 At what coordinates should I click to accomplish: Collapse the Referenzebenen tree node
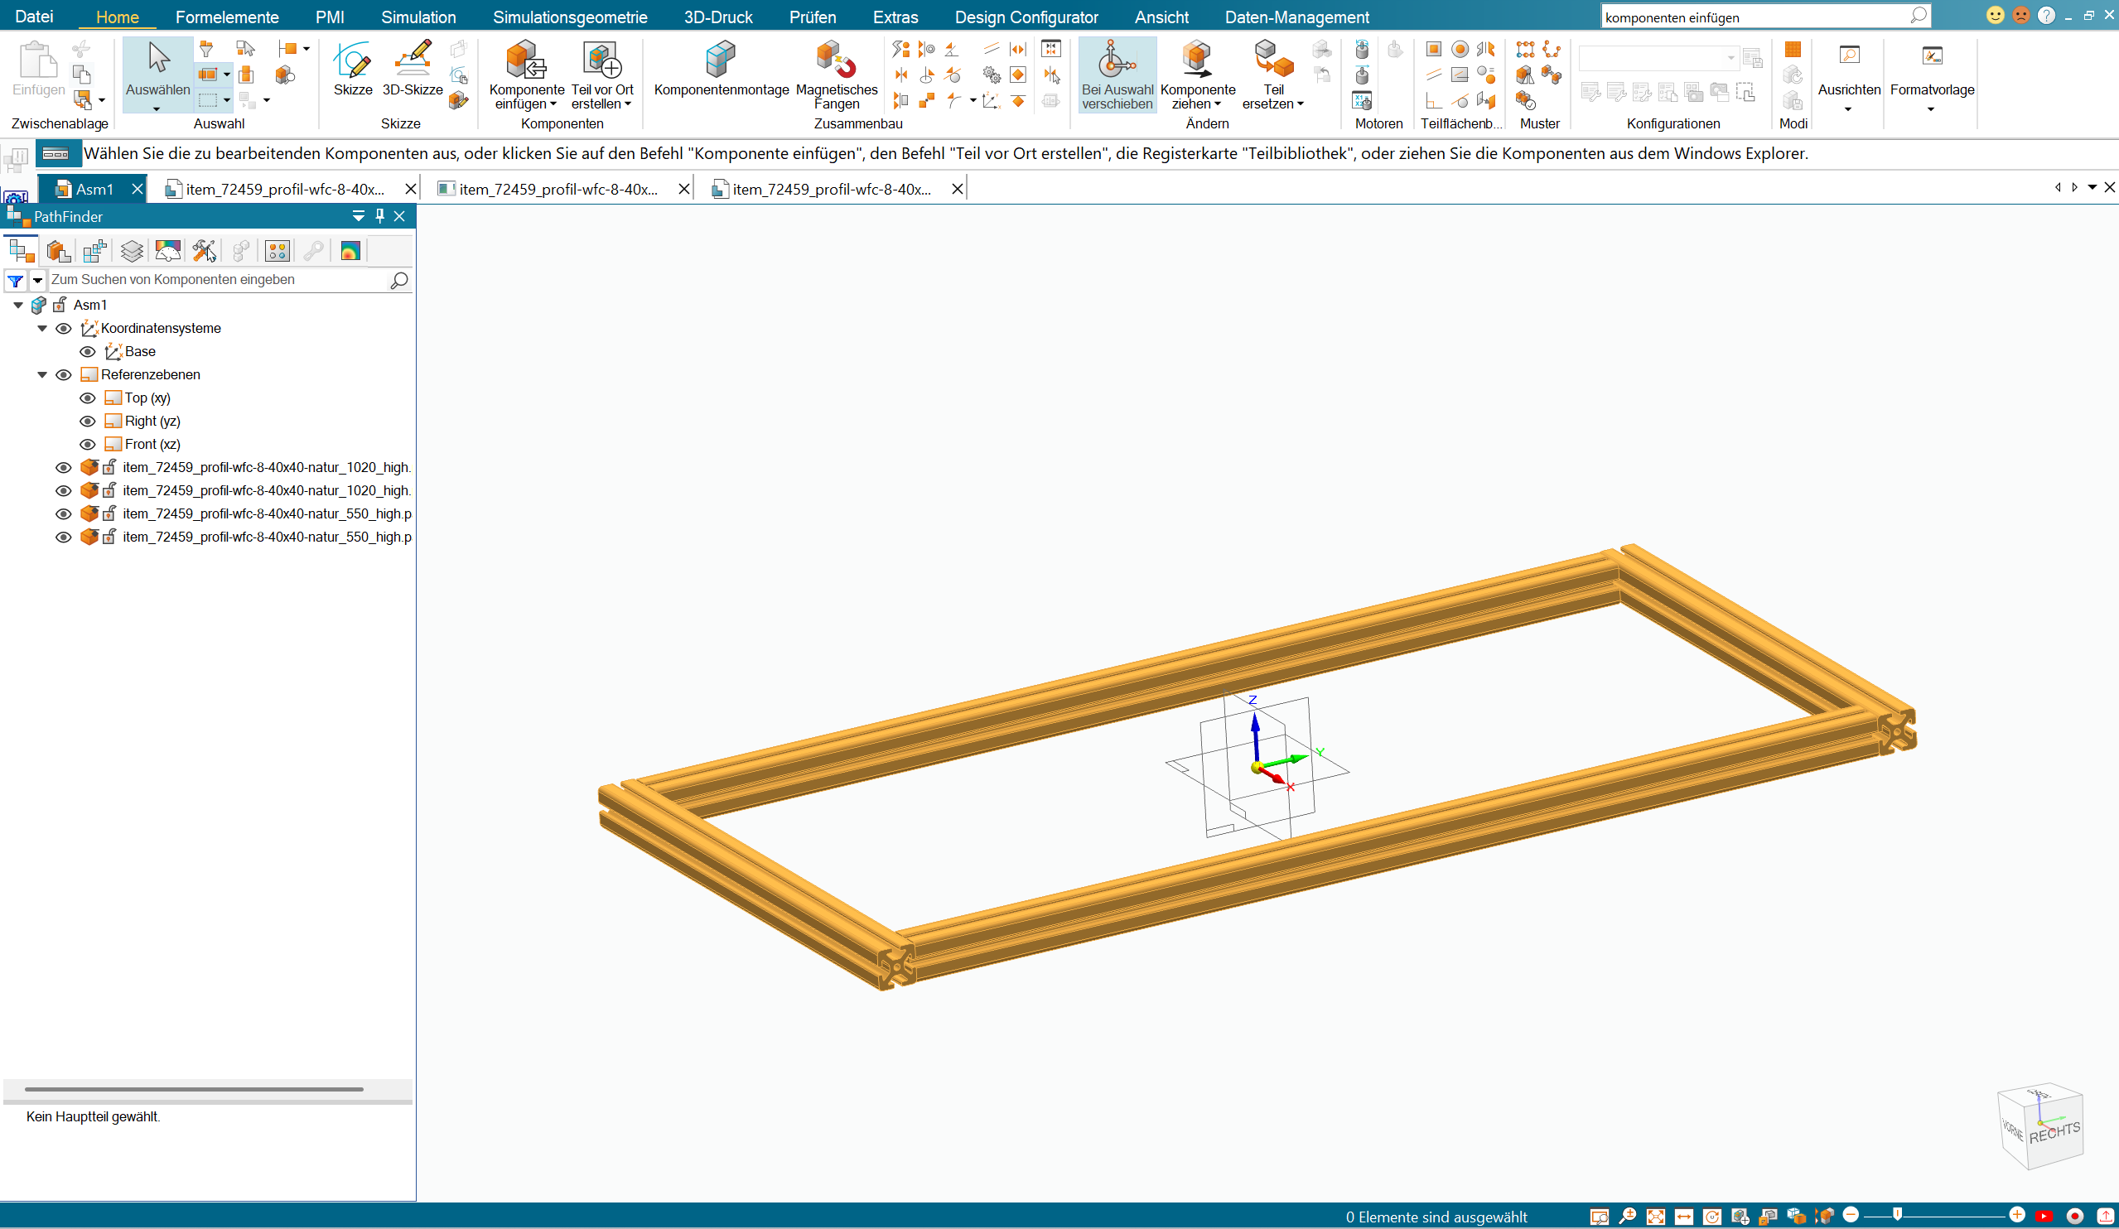coord(42,375)
